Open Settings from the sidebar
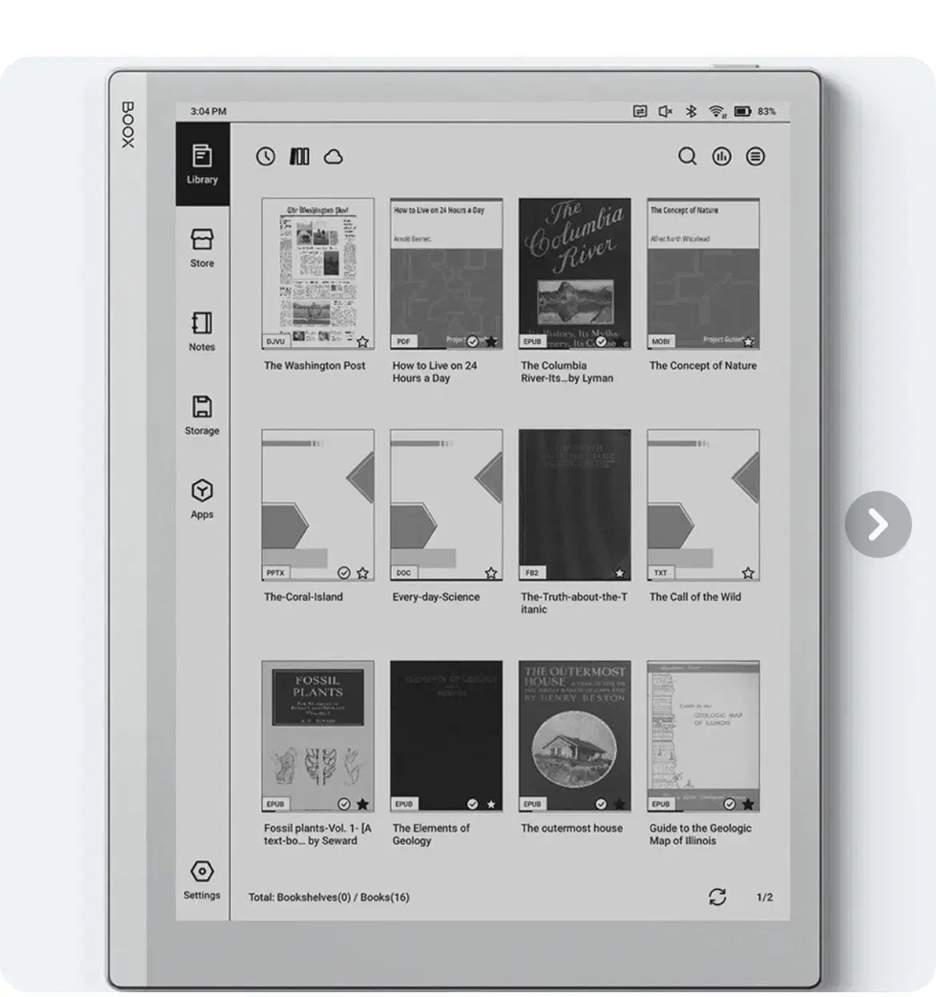 202,879
